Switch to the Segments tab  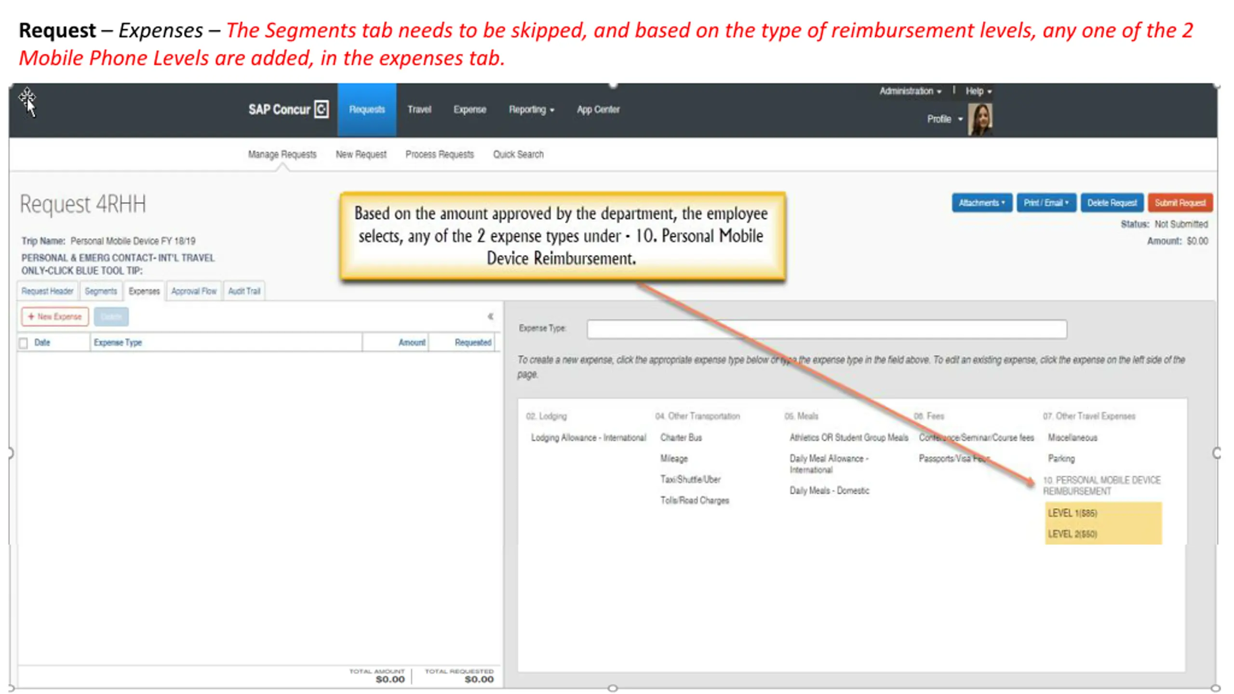coord(101,291)
